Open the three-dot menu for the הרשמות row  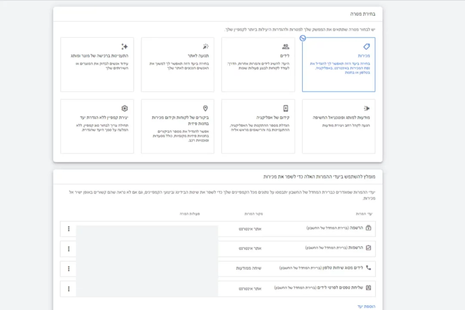tap(68, 248)
